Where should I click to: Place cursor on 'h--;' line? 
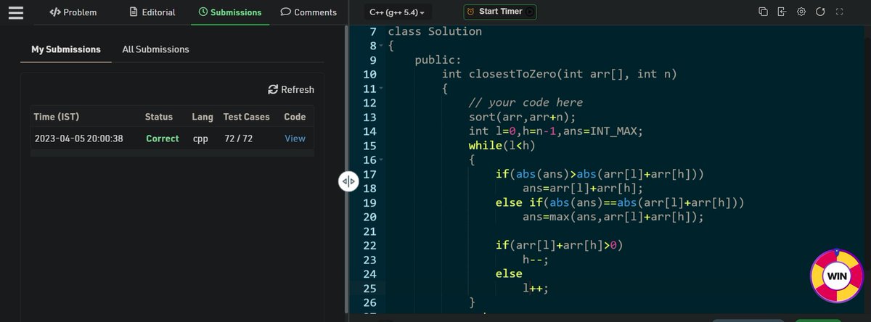(535, 259)
